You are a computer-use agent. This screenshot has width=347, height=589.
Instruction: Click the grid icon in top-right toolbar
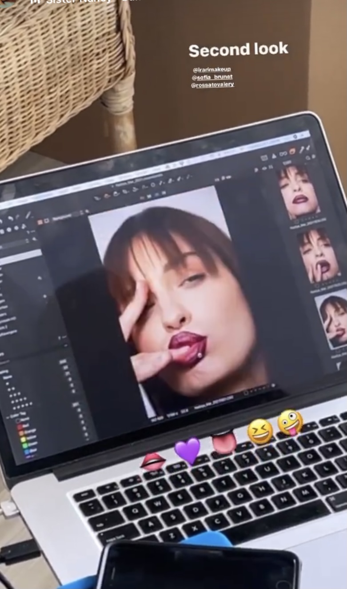tap(264, 158)
